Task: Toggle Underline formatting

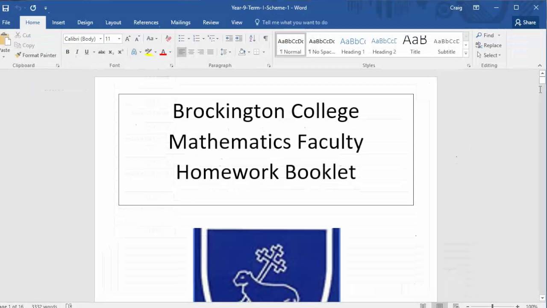Action: [x=87, y=52]
